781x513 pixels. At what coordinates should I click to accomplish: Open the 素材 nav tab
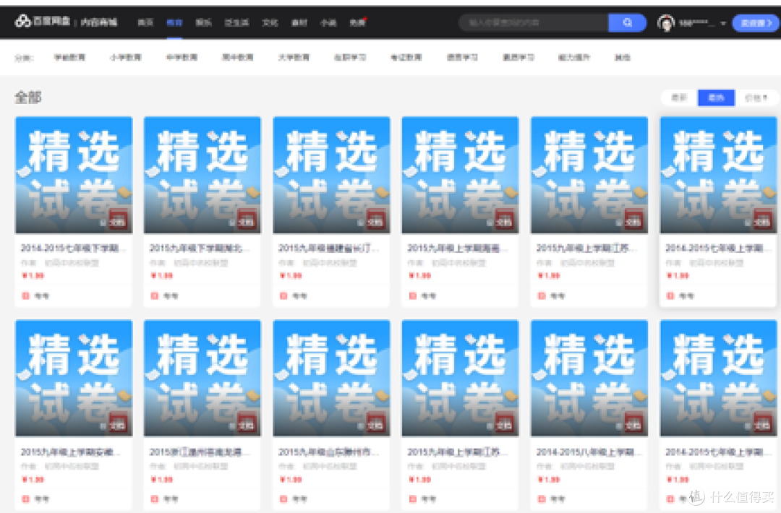(x=299, y=23)
